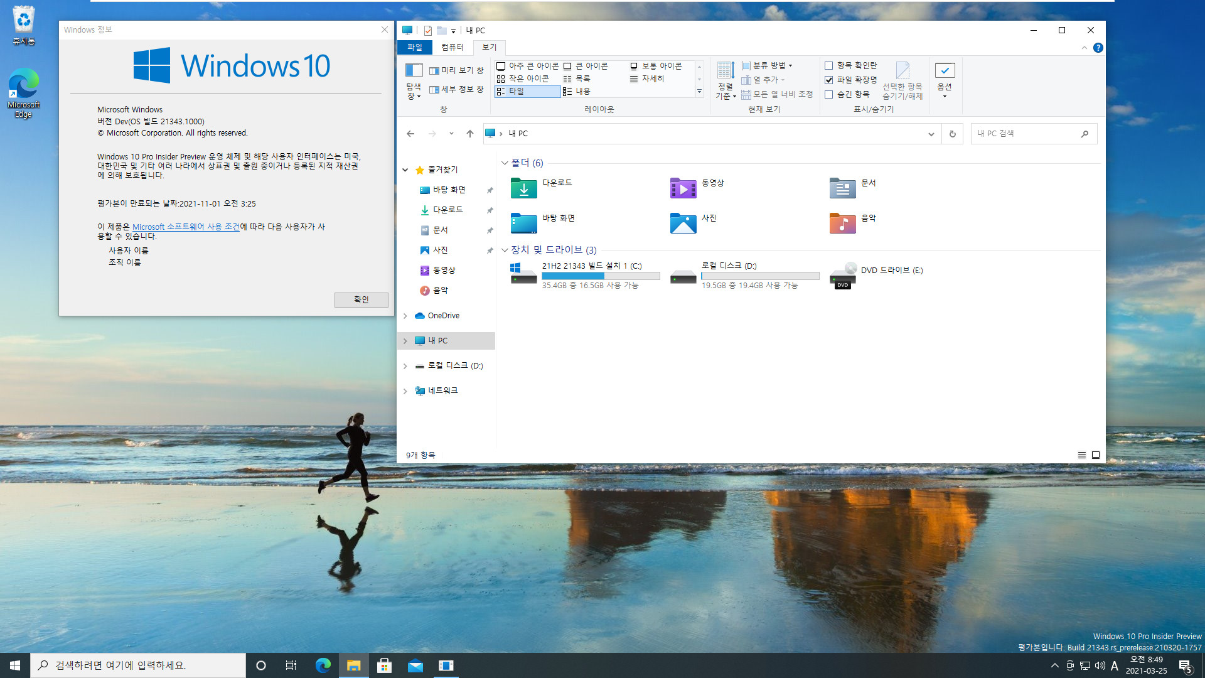
Task: Switch to the 컴퓨터 ribbon tab
Action: point(452,47)
